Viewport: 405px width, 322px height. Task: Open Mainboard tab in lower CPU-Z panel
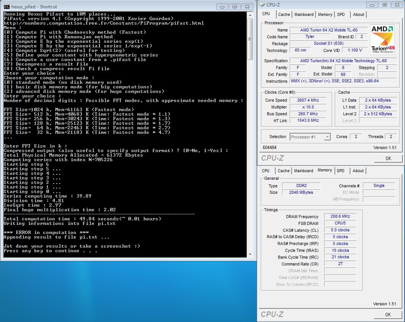click(x=304, y=171)
